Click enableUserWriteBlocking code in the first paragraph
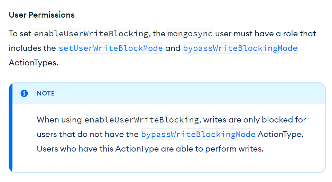Screen dimensions: 332x182 coord(91,34)
